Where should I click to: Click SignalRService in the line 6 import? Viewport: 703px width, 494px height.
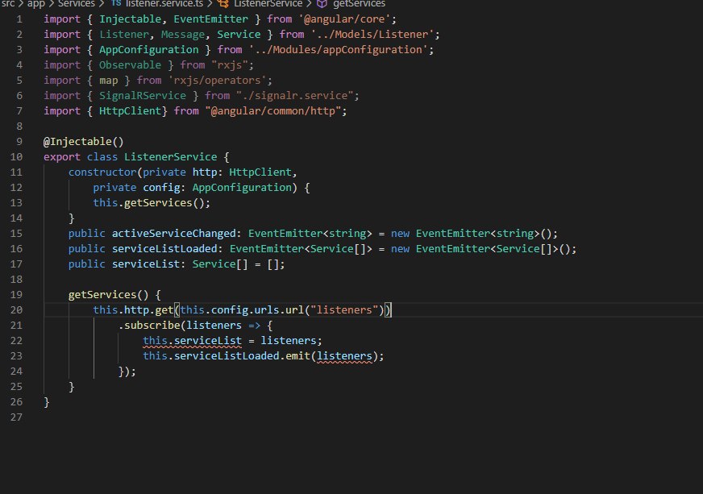click(x=143, y=95)
